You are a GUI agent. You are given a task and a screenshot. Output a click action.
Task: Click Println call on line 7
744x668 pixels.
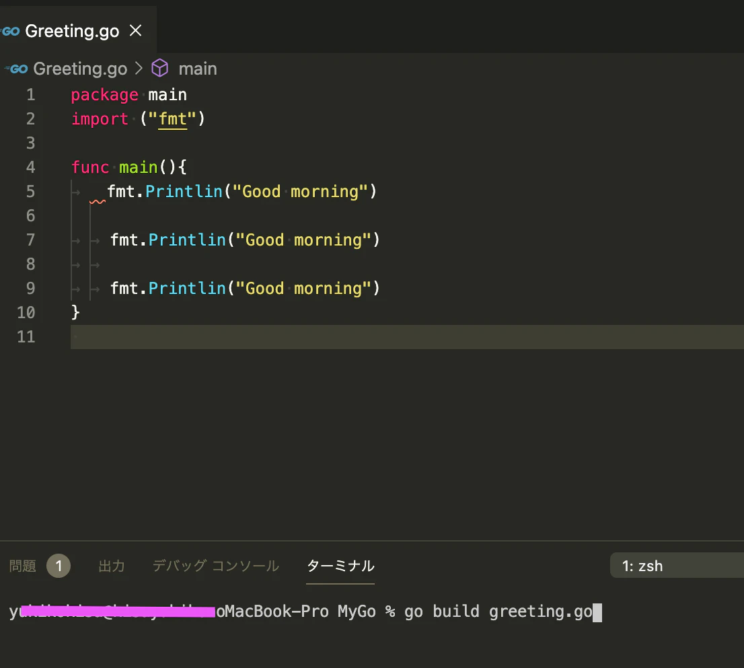(187, 240)
